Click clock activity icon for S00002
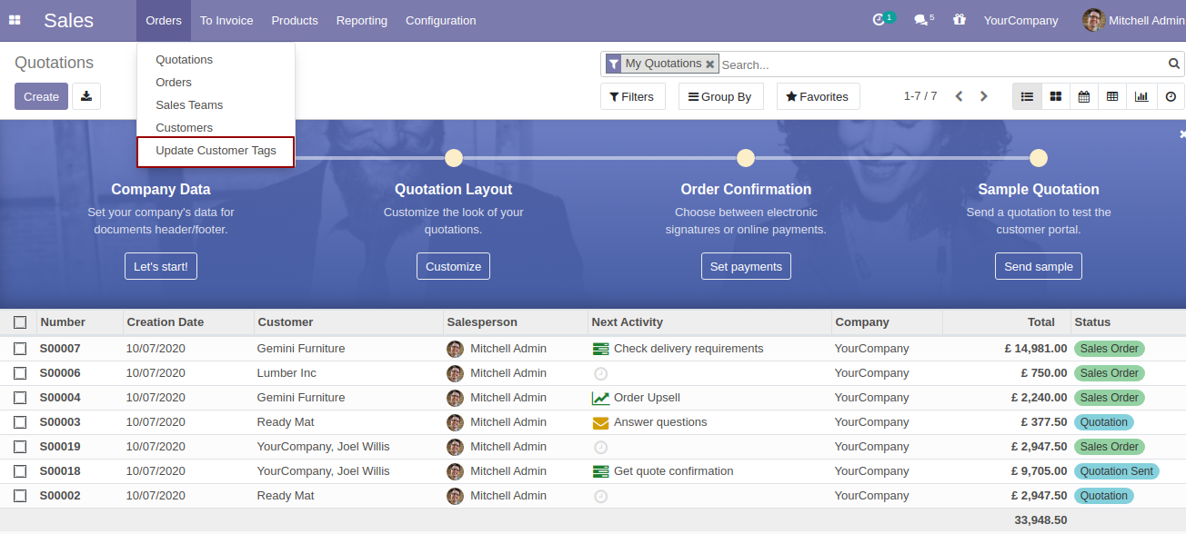The height and width of the screenshot is (534, 1186). [600, 496]
